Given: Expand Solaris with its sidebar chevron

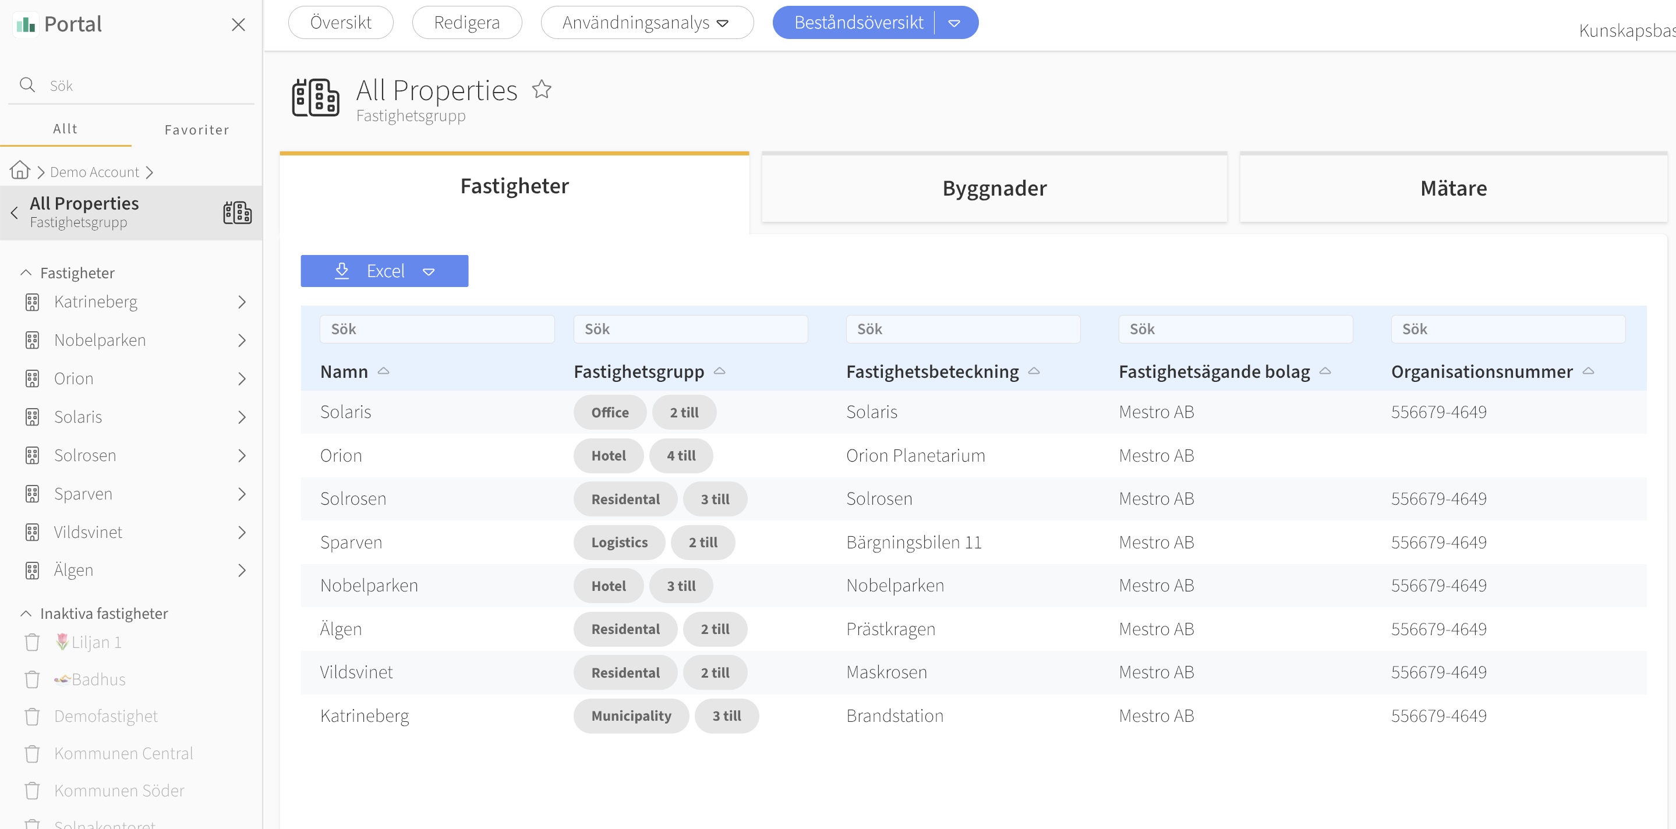Looking at the screenshot, I should pos(242,417).
